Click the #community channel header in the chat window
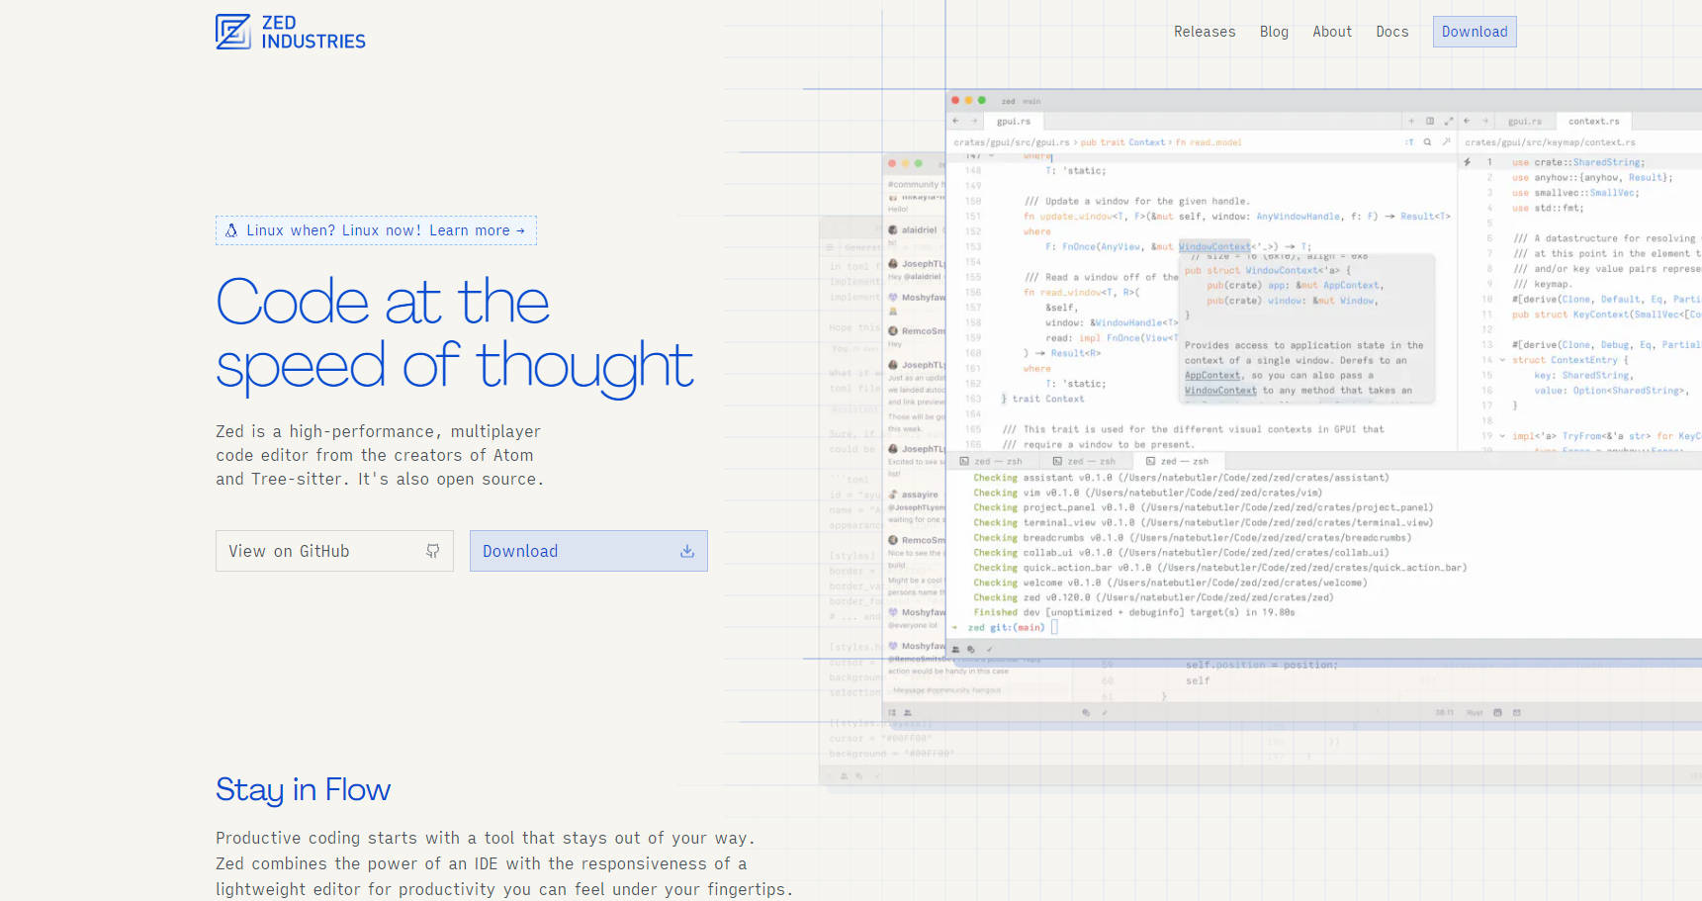This screenshot has width=1702, height=901. (915, 184)
